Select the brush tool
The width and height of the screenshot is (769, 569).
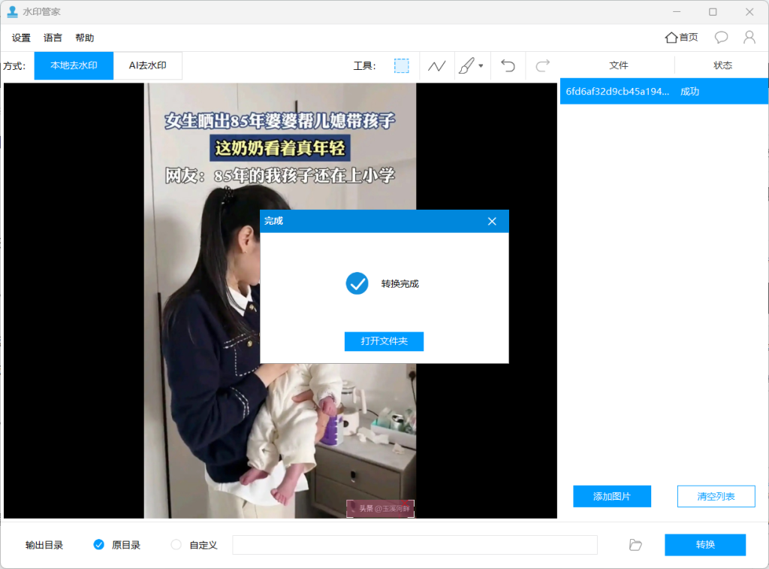click(x=466, y=66)
